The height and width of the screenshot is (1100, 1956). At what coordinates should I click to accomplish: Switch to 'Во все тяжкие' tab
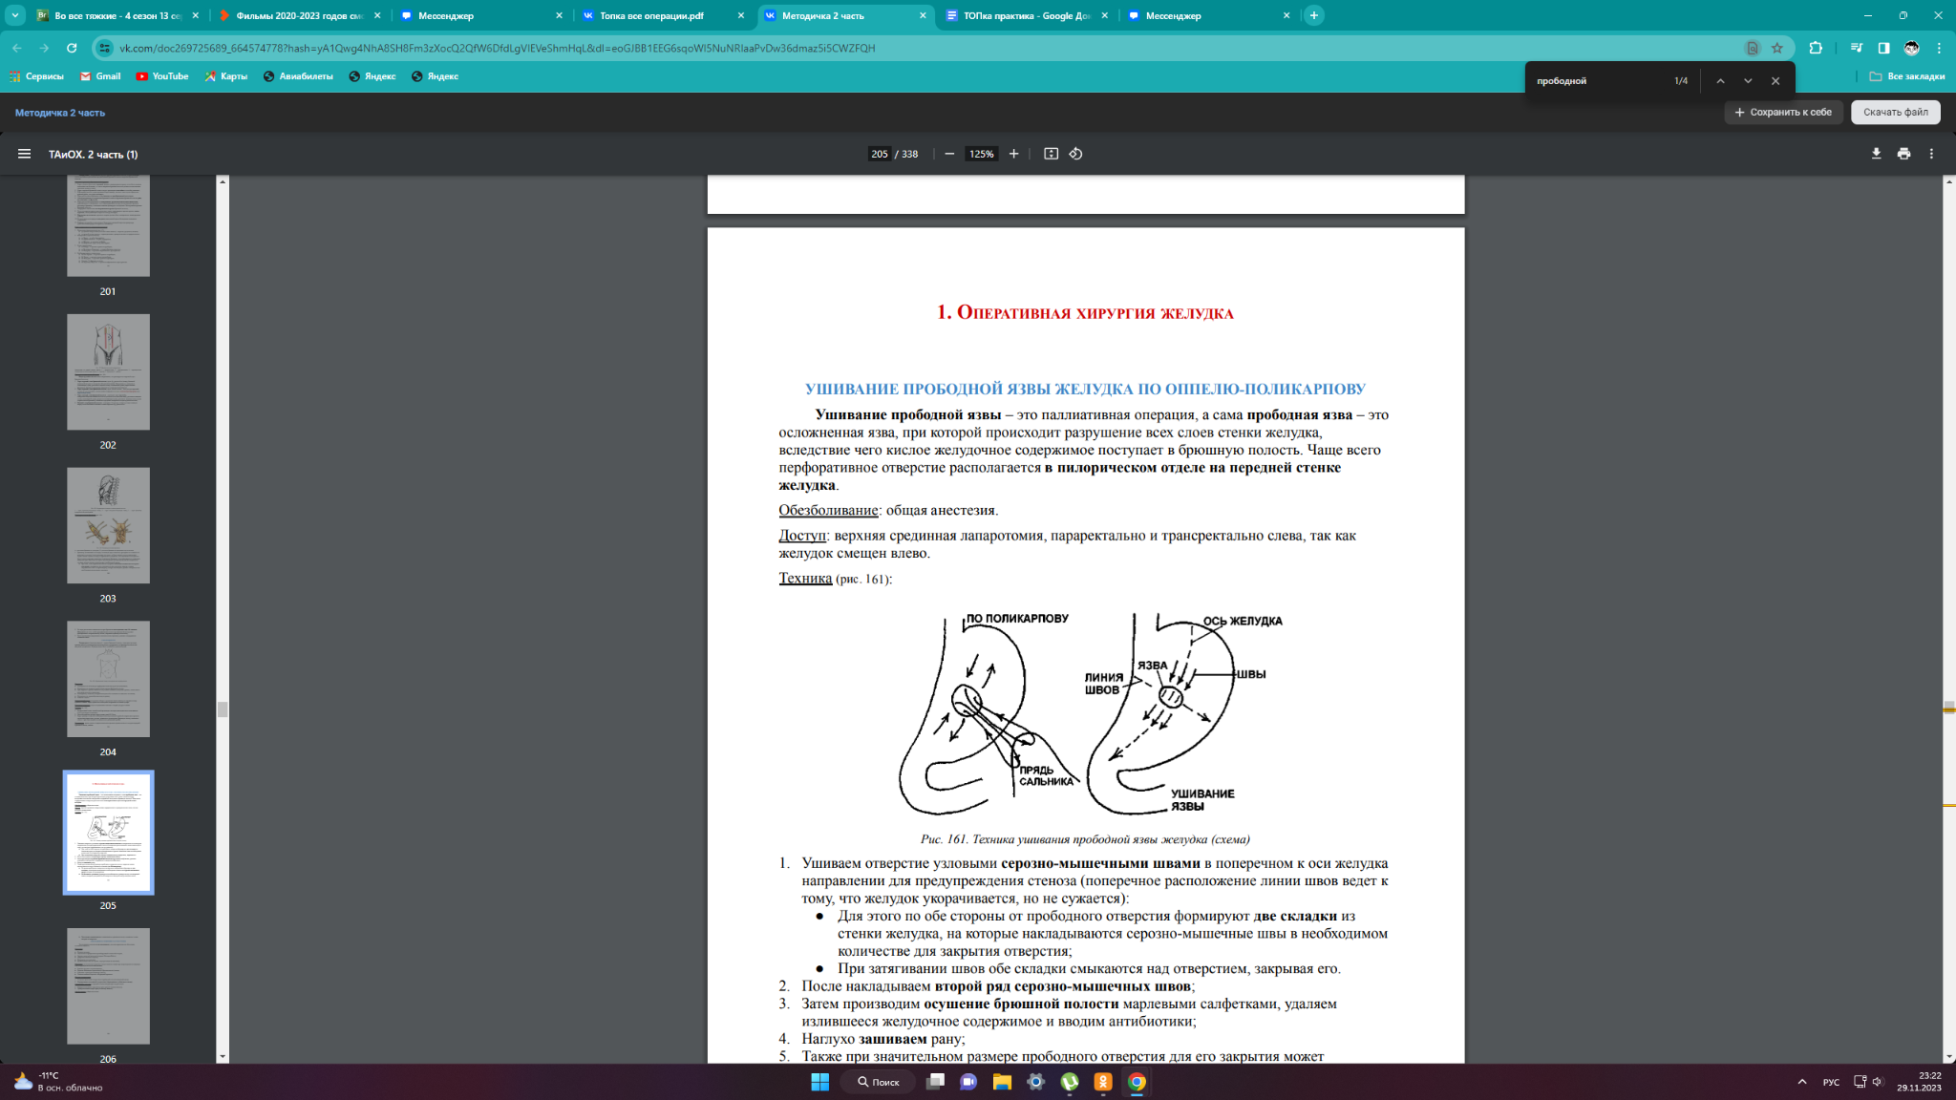pyautogui.click(x=117, y=15)
